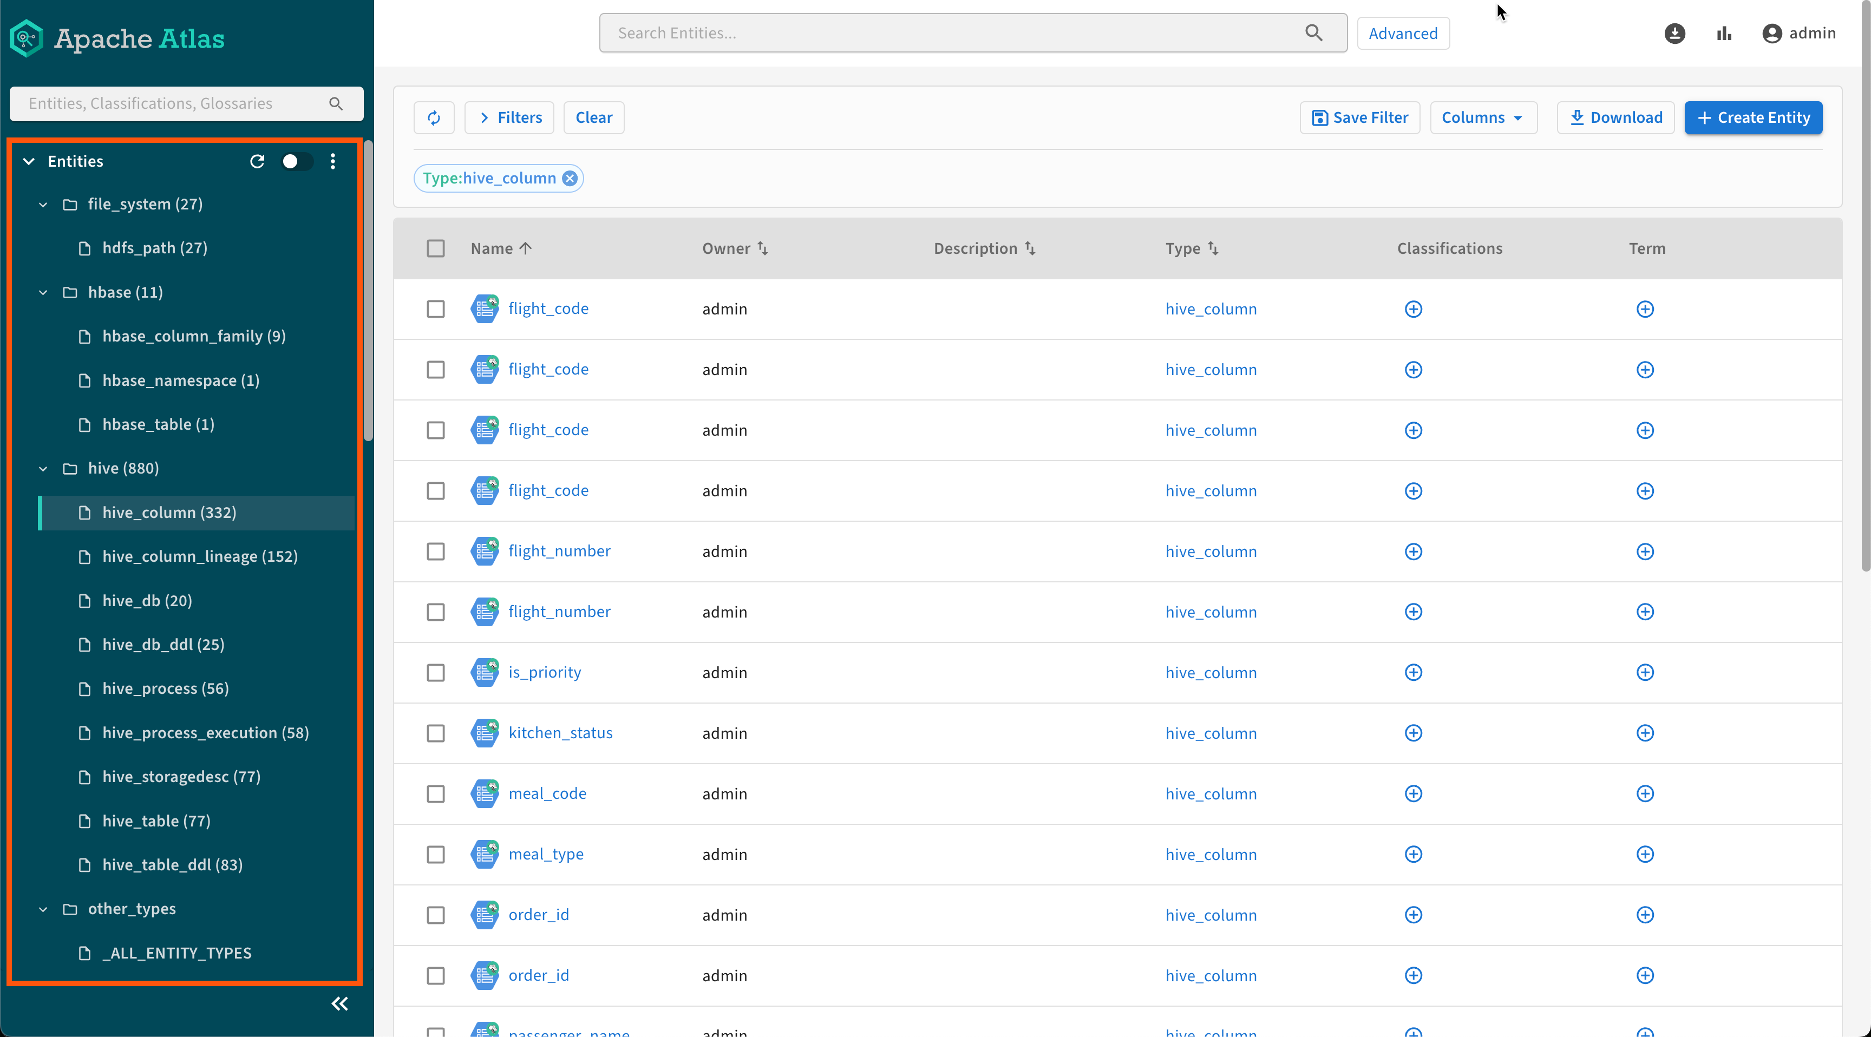Image resolution: width=1871 pixels, height=1037 pixels.
Task: Select the meal_code row checkbox
Action: pos(435,794)
